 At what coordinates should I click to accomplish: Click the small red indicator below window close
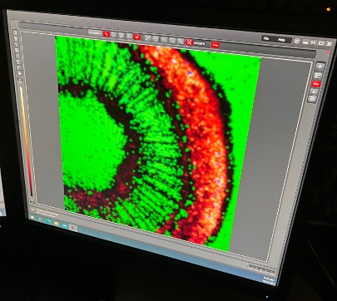(328, 52)
